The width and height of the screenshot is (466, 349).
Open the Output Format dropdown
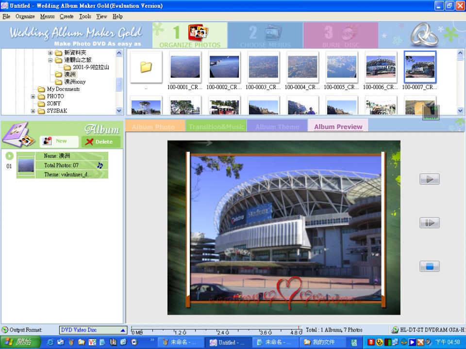click(x=123, y=330)
